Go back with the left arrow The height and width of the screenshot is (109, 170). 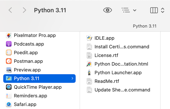(x=10, y=10)
